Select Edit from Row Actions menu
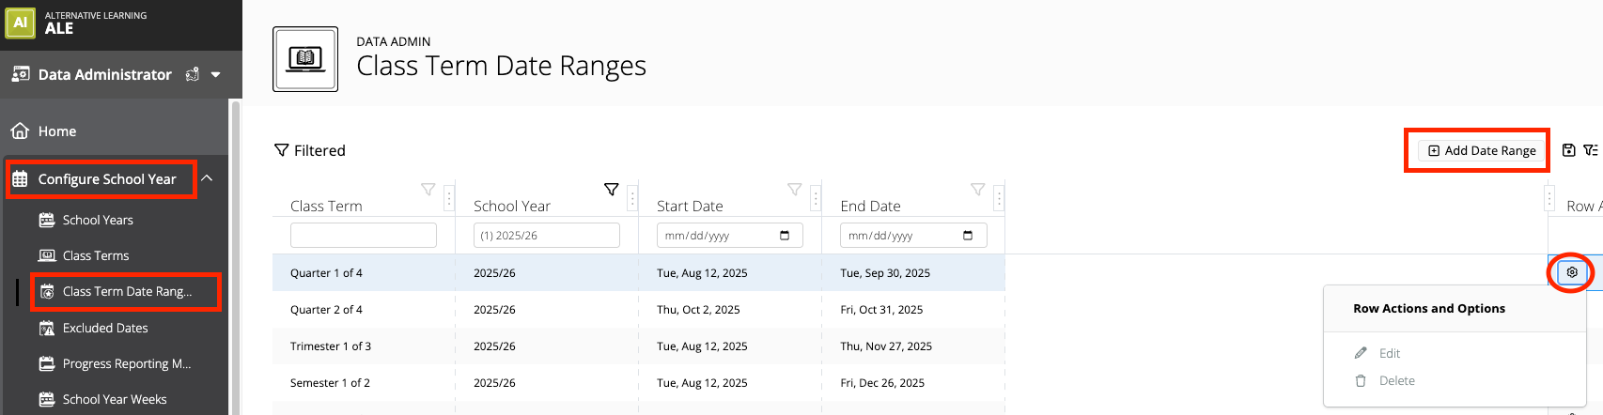This screenshot has height=415, width=1603. (x=1389, y=353)
